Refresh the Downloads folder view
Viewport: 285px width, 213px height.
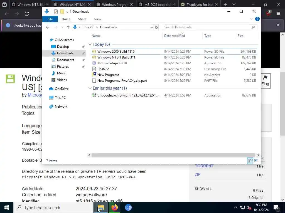156,27
